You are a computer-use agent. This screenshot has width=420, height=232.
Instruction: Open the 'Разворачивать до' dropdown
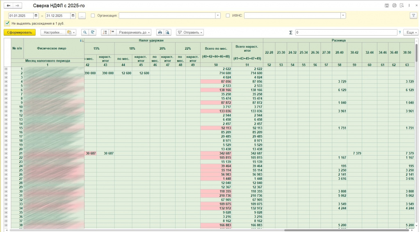point(135,32)
